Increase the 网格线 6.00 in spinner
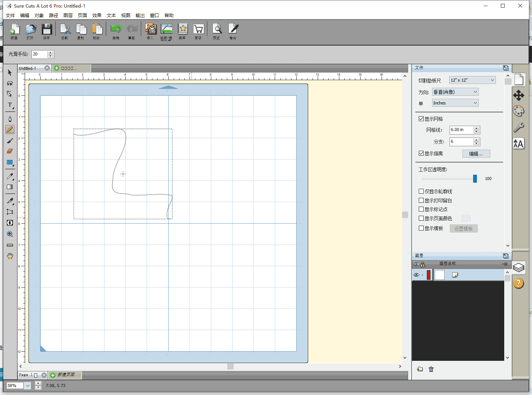 [477, 128]
